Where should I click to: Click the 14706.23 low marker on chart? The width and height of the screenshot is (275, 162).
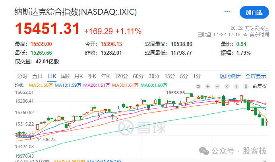46,139
